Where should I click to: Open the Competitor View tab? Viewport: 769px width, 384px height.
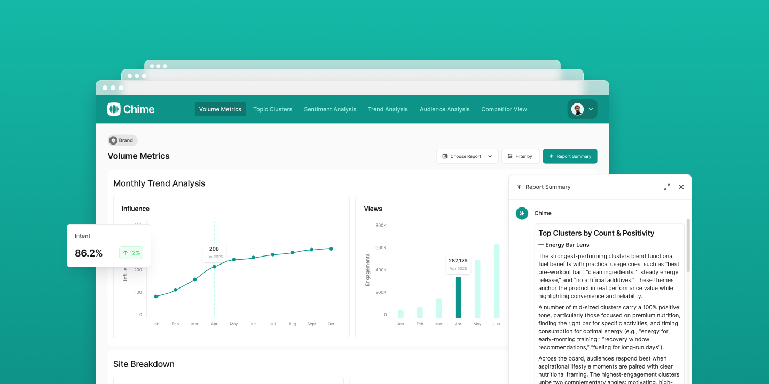(504, 109)
